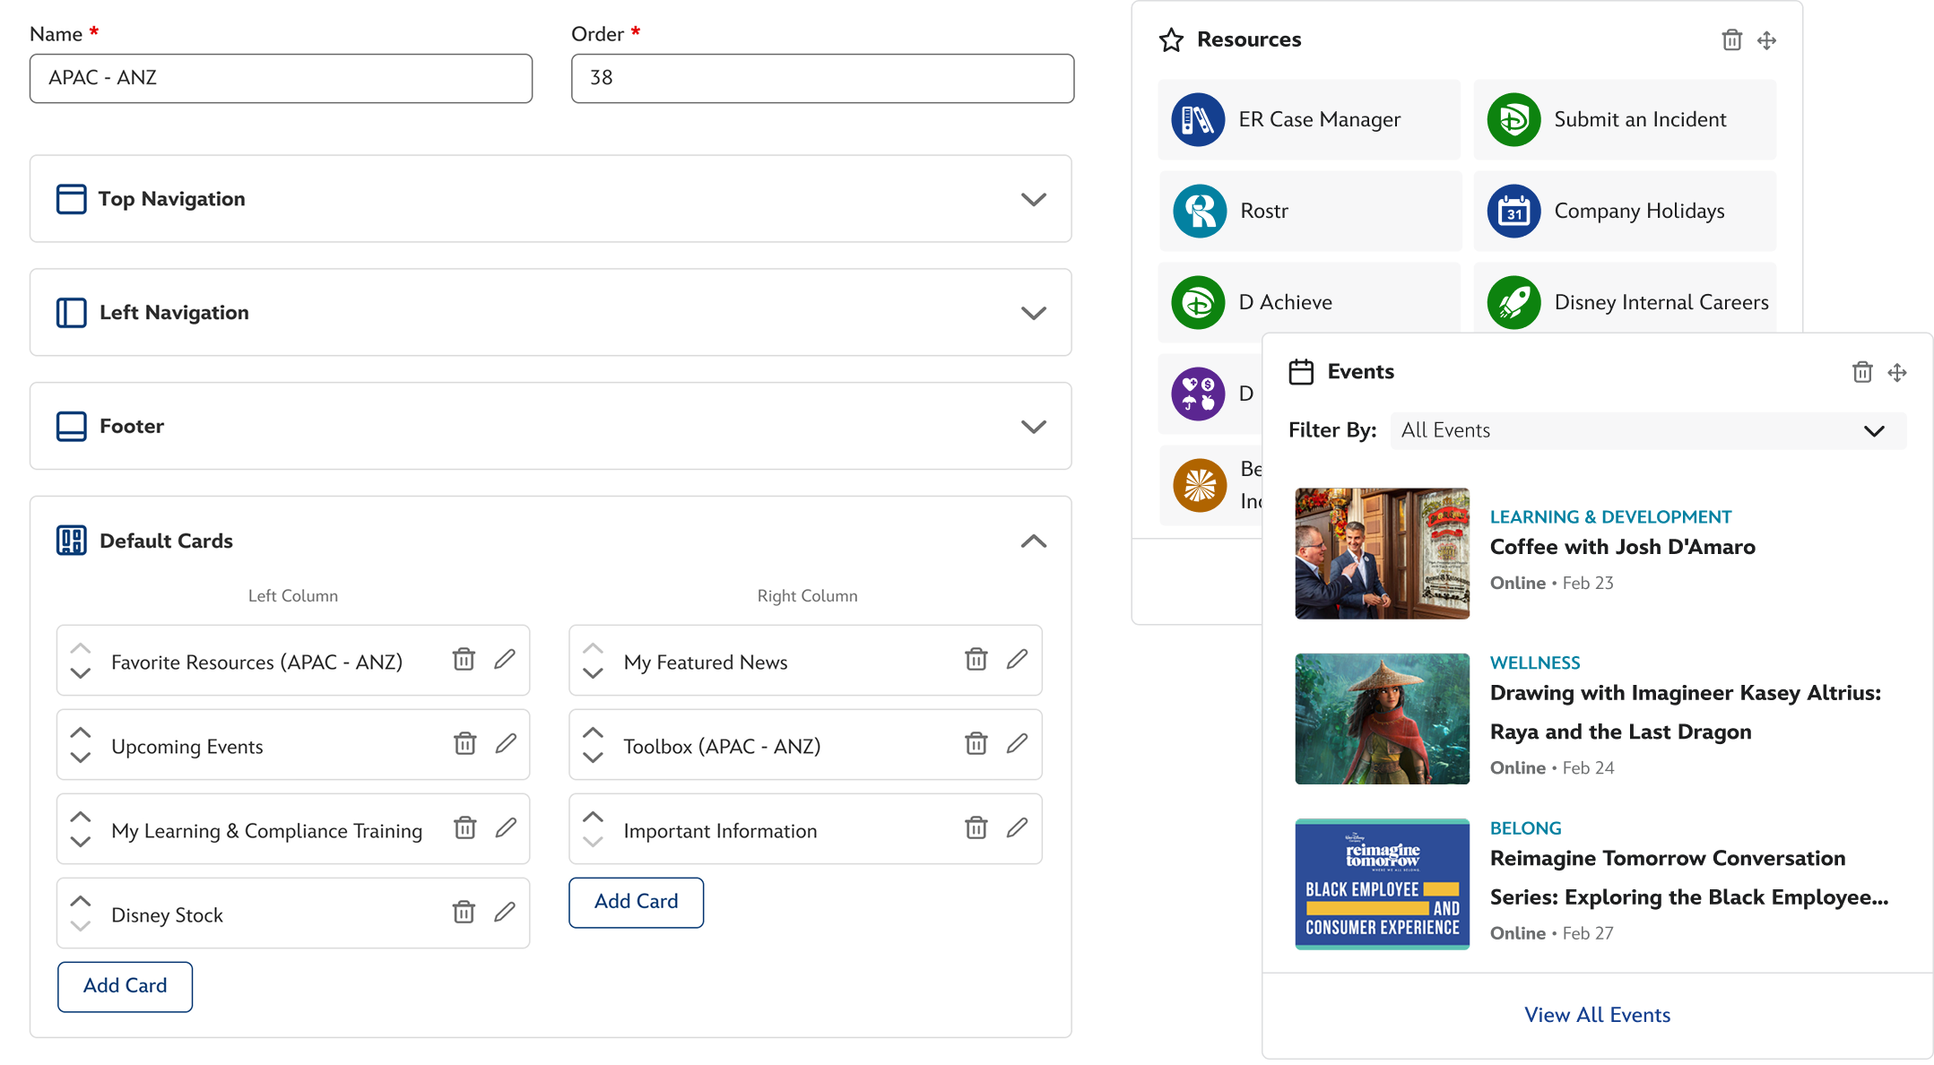The height and width of the screenshot is (1065, 1934).
Task: Delete the Toolbox (APAC - ANZ) card
Action: (x=976, y=744)
